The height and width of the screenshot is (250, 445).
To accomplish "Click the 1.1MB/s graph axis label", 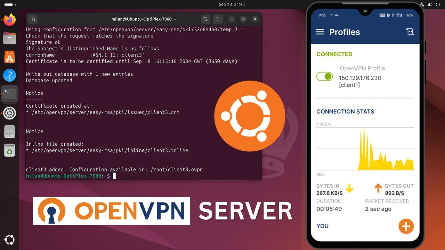I will [323, 124].
